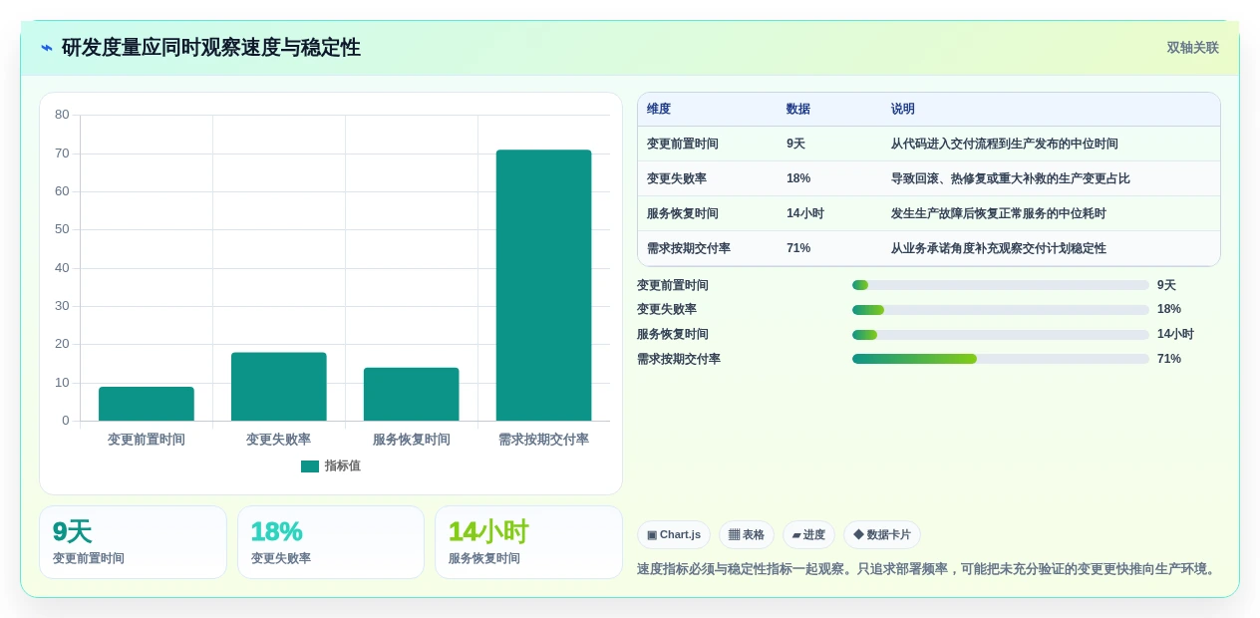The height and width of the screenshot is (618, 1260).
Task: Click the 服务恢复时间 progress bar
Action: [1001, 334]
